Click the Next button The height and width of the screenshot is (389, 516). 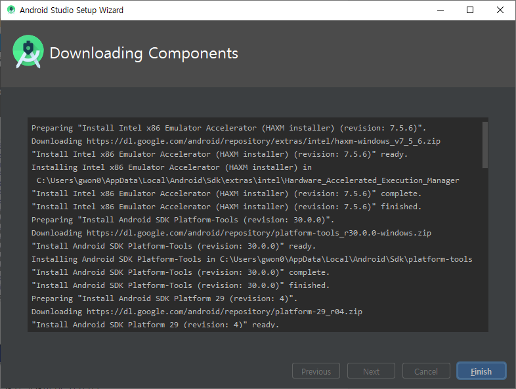tap(371, 371)
